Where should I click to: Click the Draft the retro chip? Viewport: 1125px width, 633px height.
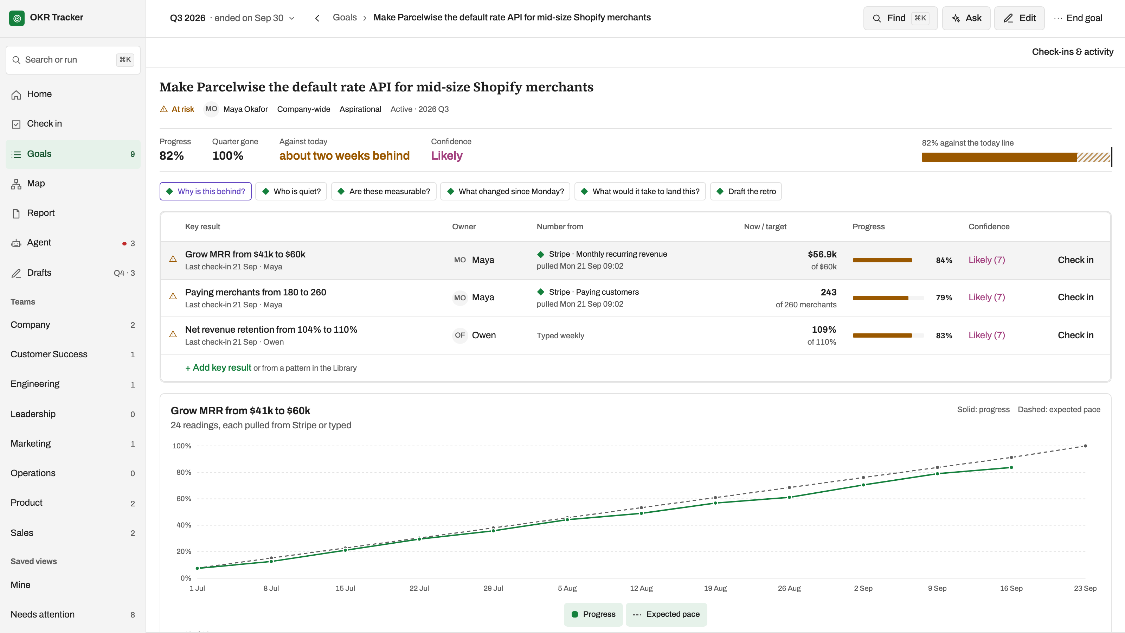(746, 191)
